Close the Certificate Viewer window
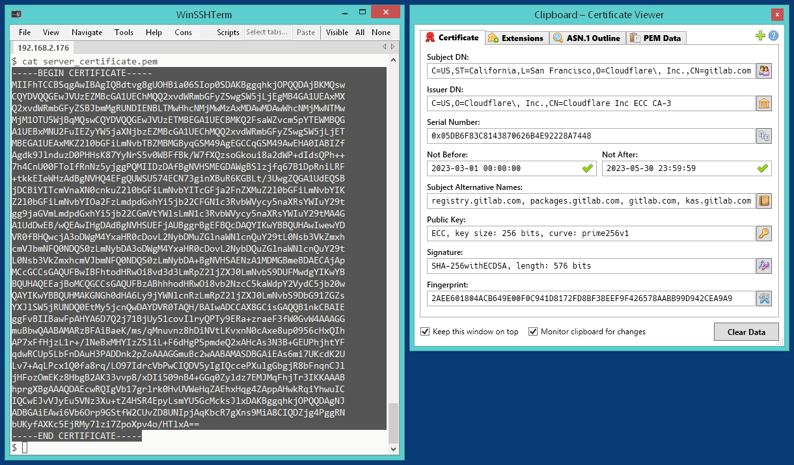The width and height of the screenshot is (794, 465). (777, 14)
